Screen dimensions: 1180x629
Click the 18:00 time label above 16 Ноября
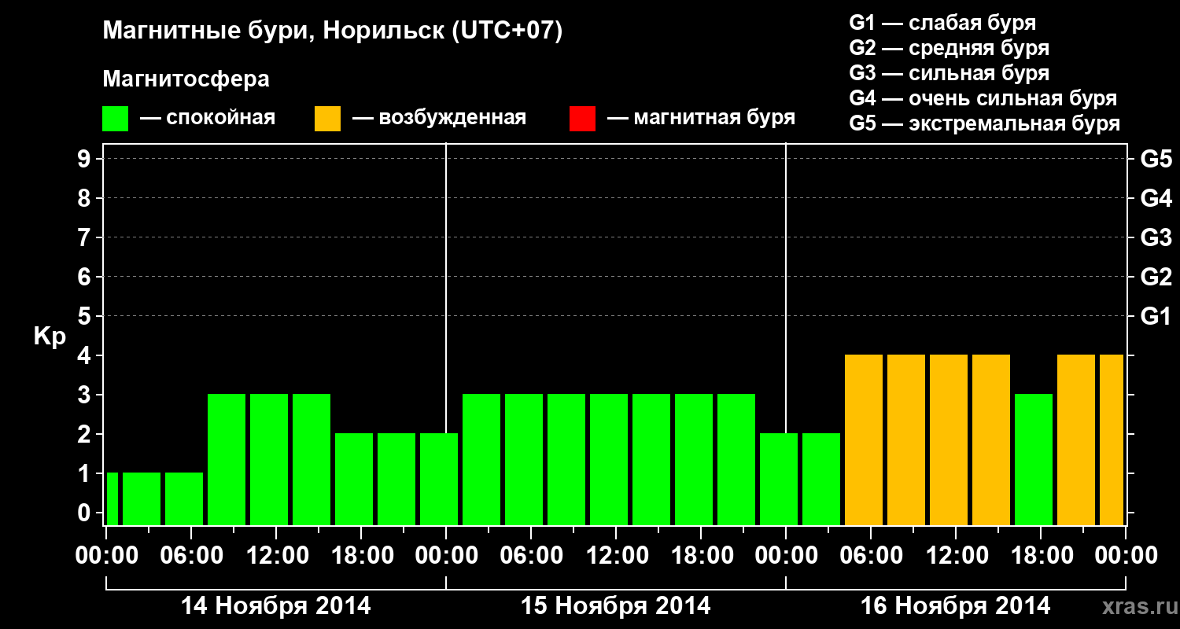coord(1041,556)
